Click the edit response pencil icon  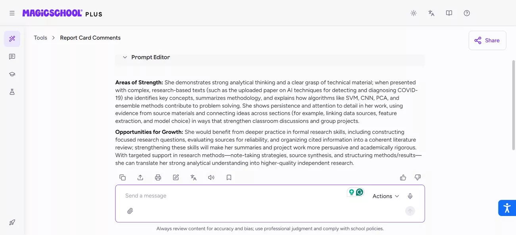pos(176,178)
